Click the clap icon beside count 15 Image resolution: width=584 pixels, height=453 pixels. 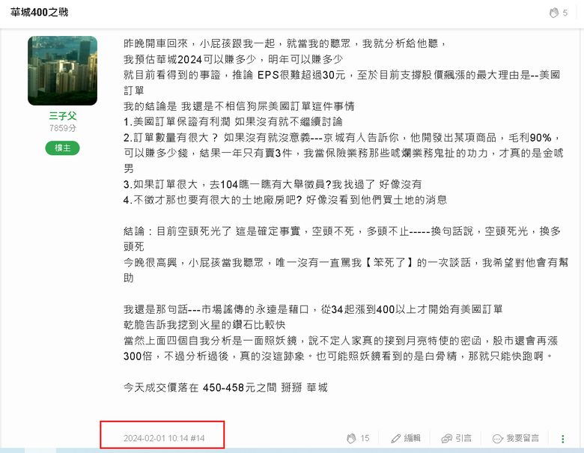pos(351,439)
